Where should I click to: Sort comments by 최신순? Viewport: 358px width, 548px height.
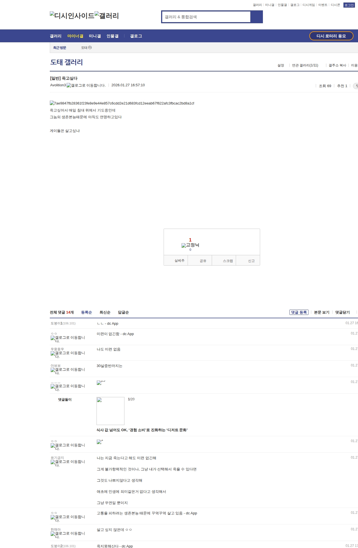click(105, 312)
